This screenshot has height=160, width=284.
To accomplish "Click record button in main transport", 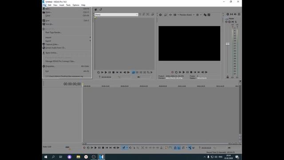I will (84, 148).
